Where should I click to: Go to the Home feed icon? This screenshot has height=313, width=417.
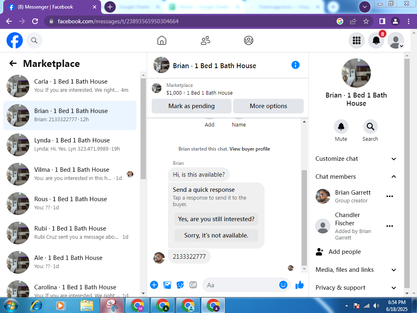coord(162,40)
